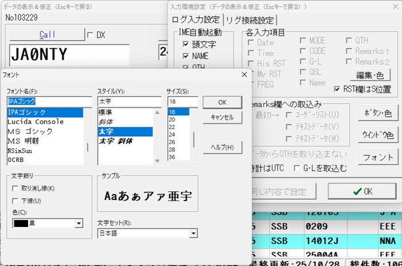Select MS 明朝 in the font list
Image resolution: width=402 pixels, height=266 pixels.
[x=23, y=141]
